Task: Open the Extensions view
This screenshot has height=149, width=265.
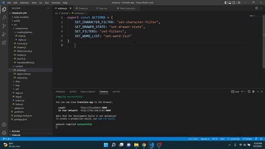Action: click(4, 42)
